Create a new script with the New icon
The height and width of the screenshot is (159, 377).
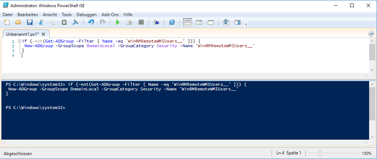pyautogui.click(x=6, y=23)
